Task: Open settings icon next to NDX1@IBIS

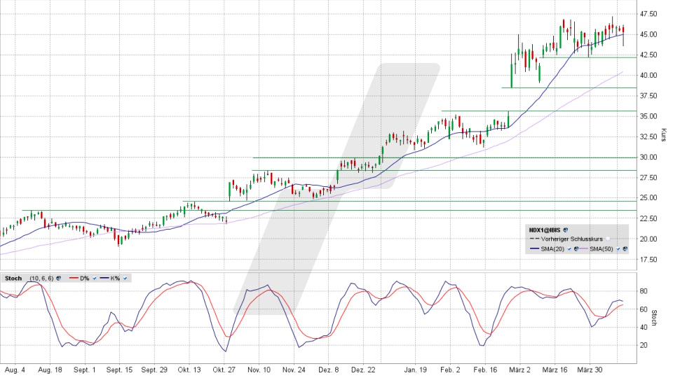Action: click(566, 229)
